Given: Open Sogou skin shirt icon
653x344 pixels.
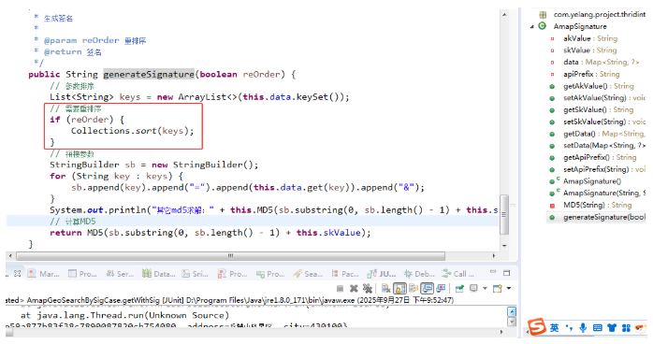Looking at the screenshot, I should point(612,328).
